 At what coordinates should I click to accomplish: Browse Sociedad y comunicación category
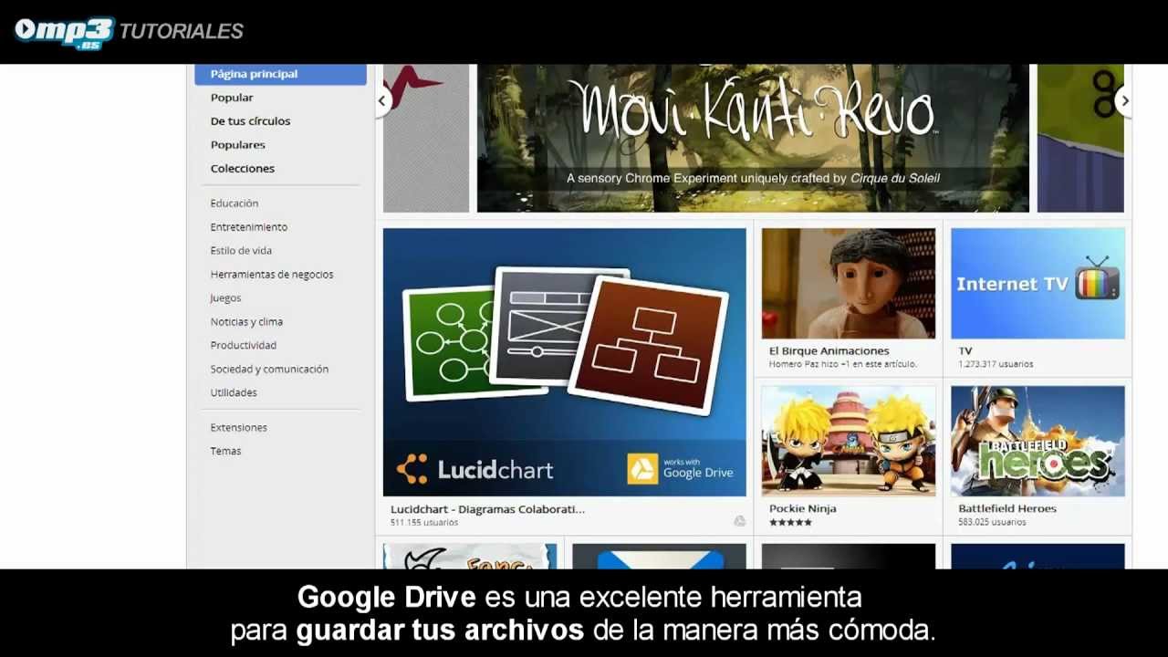click(269, 370)
